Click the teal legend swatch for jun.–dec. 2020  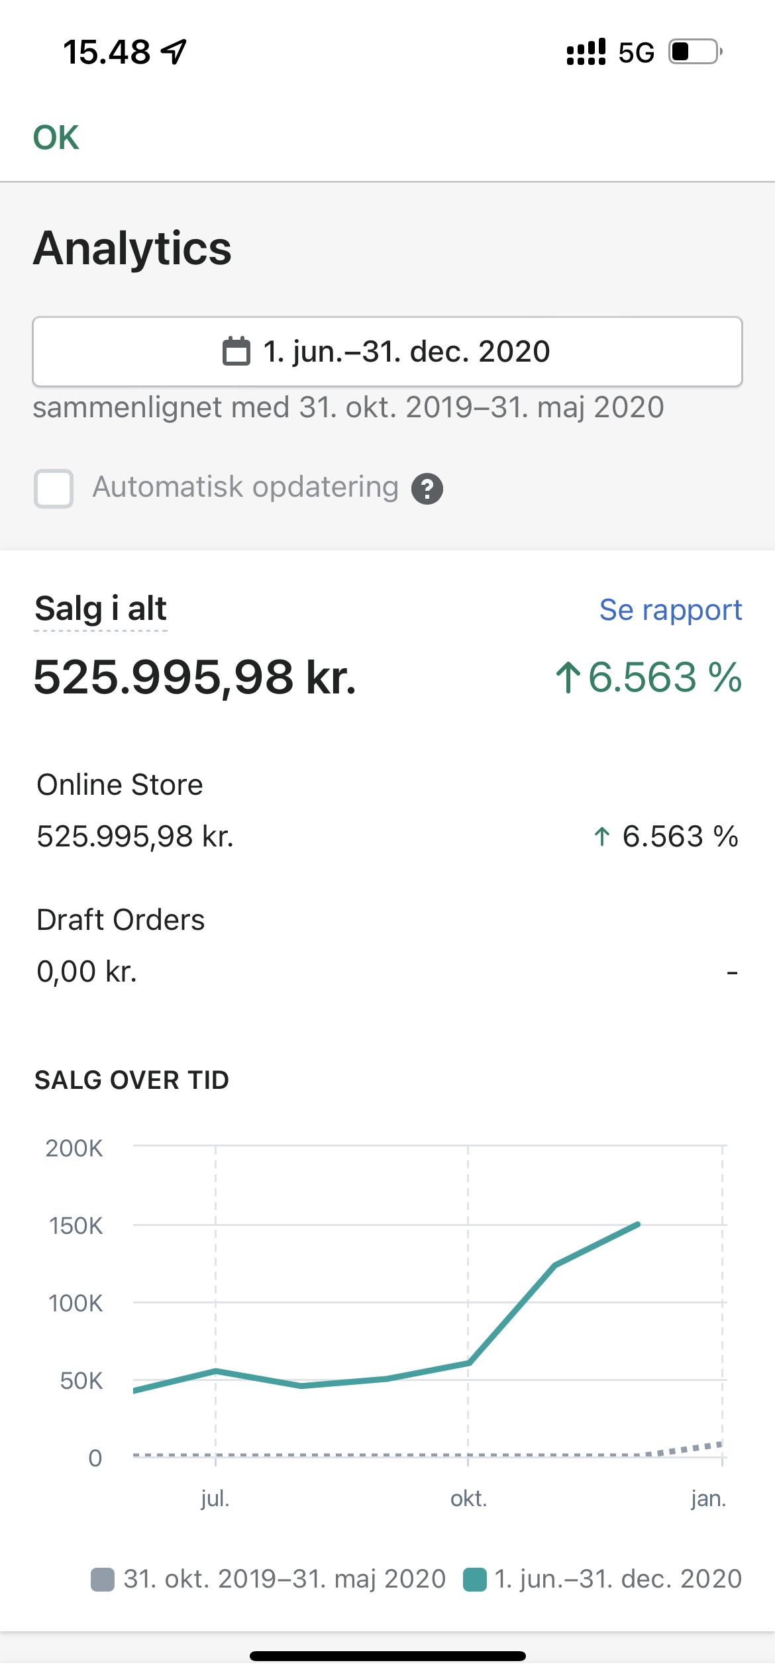(475, 1579)
